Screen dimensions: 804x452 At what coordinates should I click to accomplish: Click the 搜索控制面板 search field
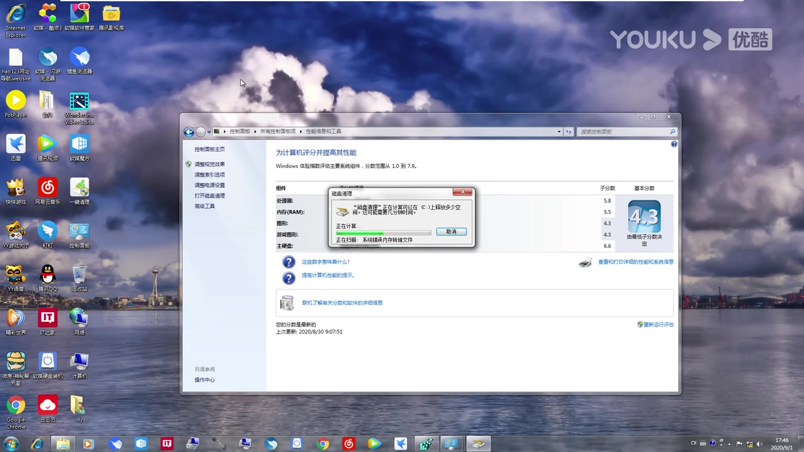pos(627,132)
